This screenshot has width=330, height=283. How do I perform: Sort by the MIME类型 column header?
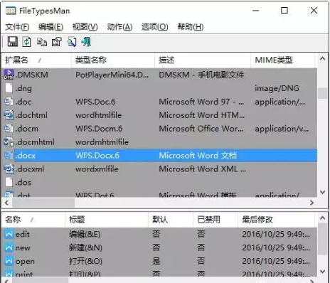coord(282,60)
